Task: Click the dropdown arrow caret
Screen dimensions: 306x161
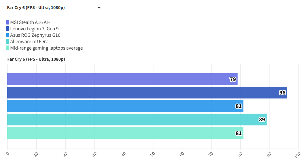Action: [99, 8]
